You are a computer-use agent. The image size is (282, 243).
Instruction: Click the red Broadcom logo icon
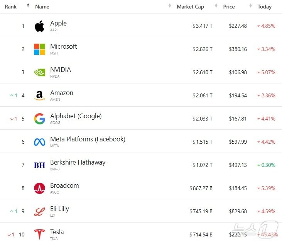pos(39,188)
